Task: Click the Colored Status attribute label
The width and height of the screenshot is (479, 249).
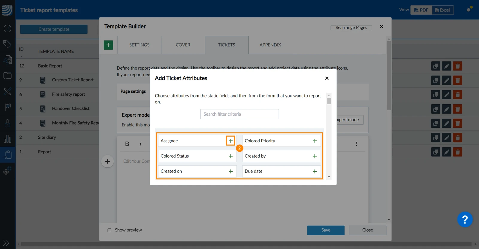Action: (x=175, y=156)
